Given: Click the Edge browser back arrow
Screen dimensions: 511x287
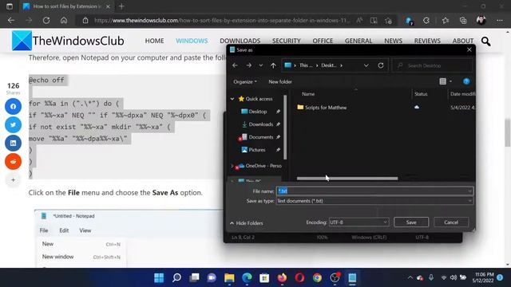Looking at the screenshot, I should (11, 21).
